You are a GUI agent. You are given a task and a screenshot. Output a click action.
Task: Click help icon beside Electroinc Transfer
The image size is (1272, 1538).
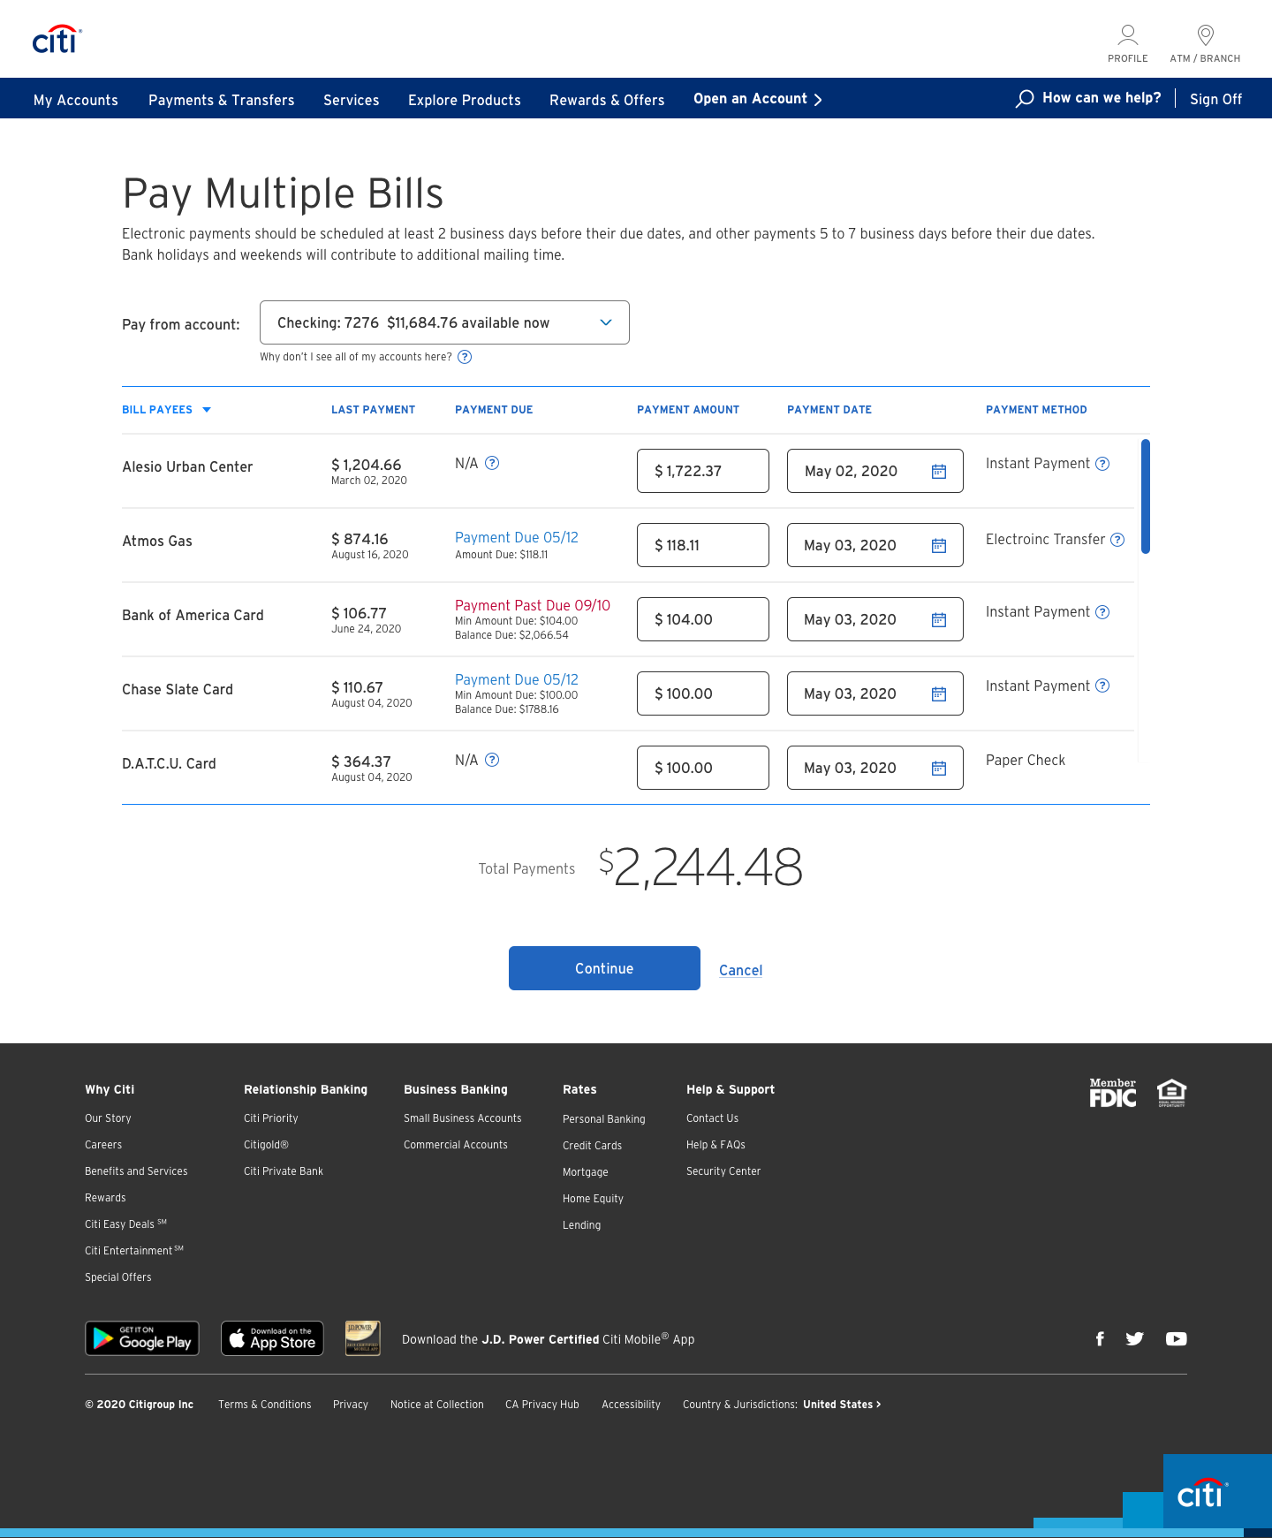click(x=1117, y=540)
